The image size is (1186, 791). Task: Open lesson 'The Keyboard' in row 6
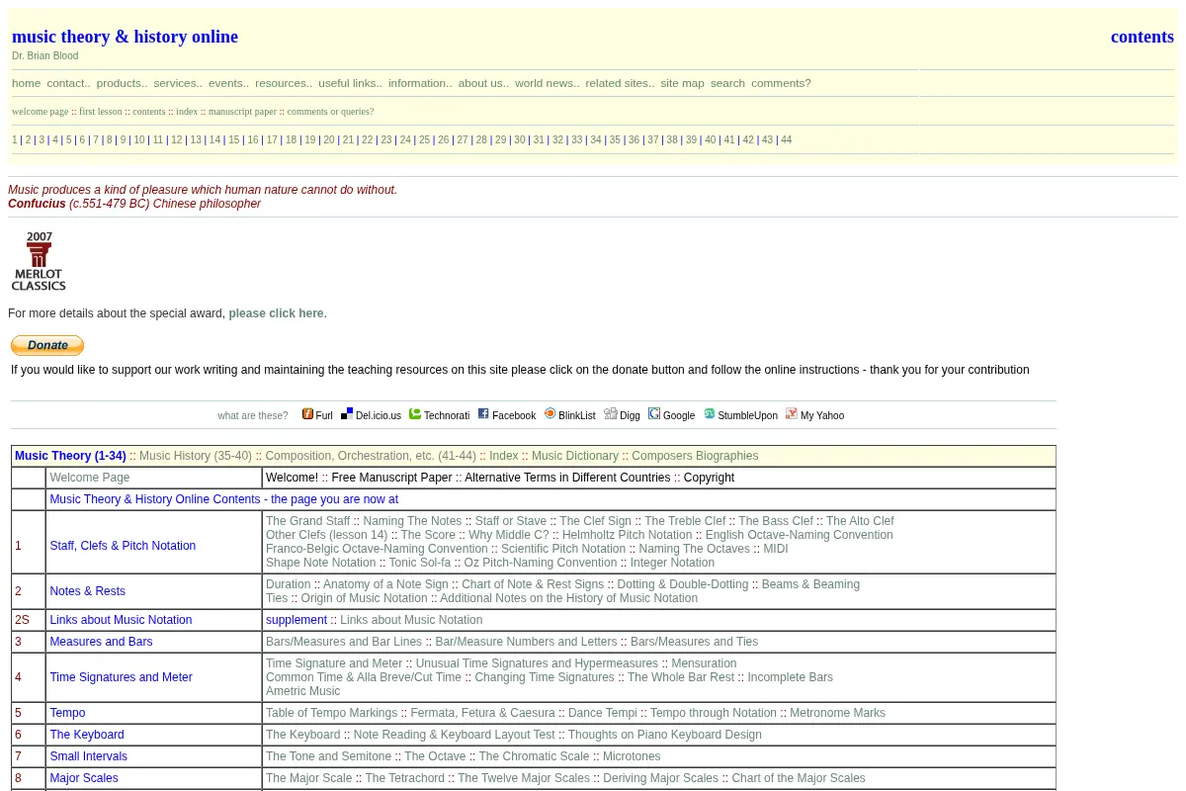coord(87,735)
